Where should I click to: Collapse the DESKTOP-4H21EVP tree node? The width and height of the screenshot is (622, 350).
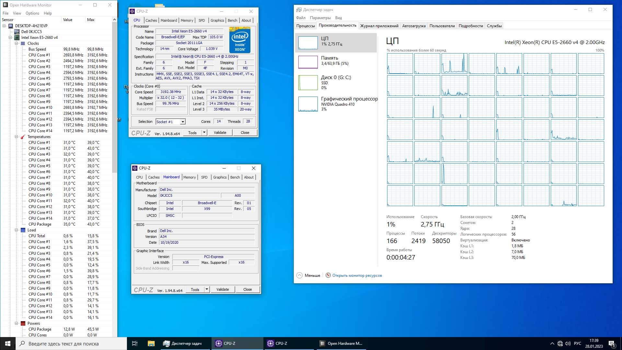[4, 26]
